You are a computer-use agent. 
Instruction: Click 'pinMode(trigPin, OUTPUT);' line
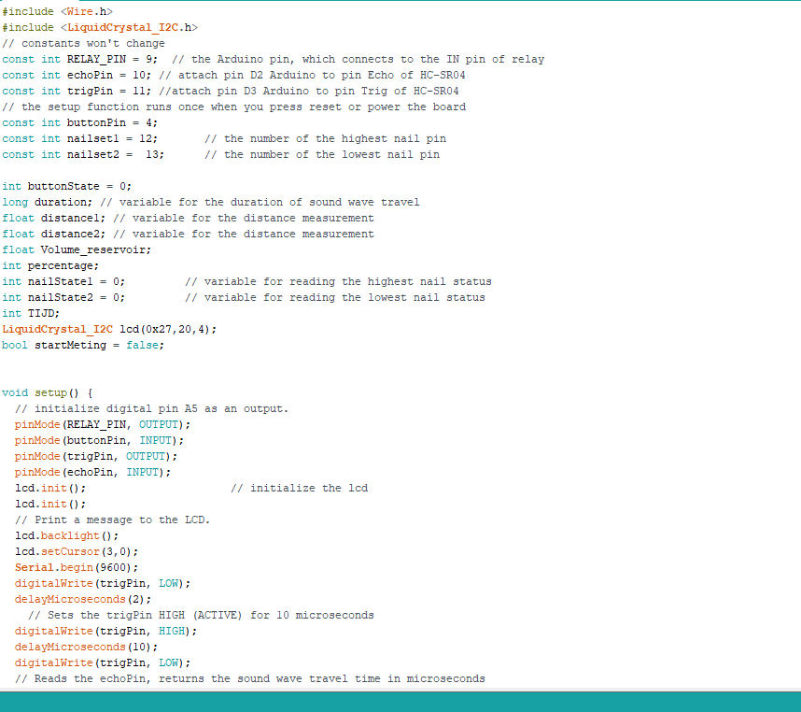(x=96, y=456)
